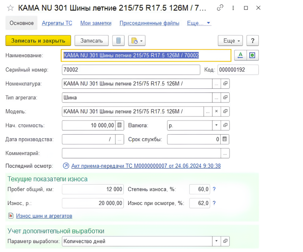Open Параметр выработки record with open icon
The height and width of the screenshot is (252, 303).
coord(225,241)
